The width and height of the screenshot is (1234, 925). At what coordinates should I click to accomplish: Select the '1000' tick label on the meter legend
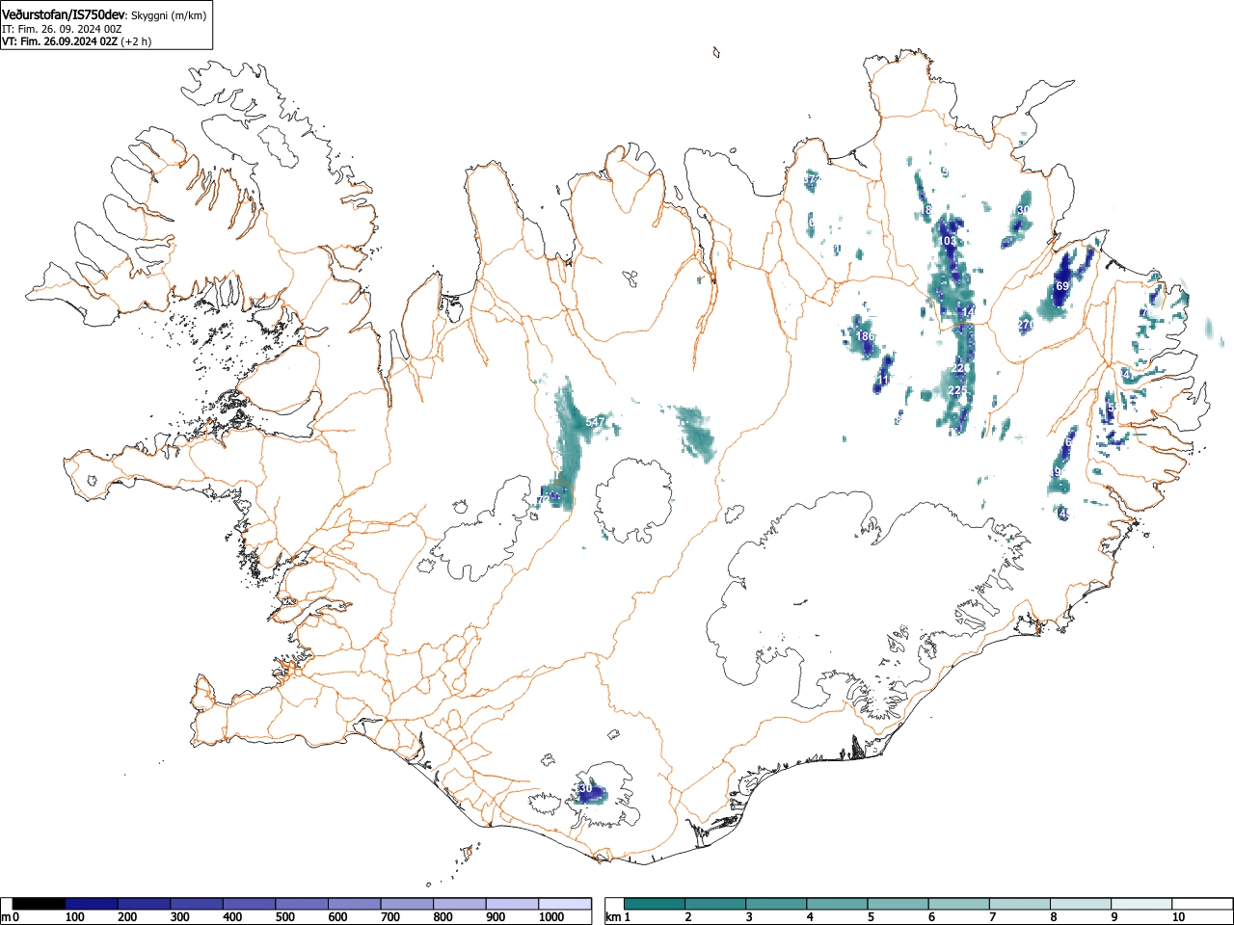pos(550,917)
